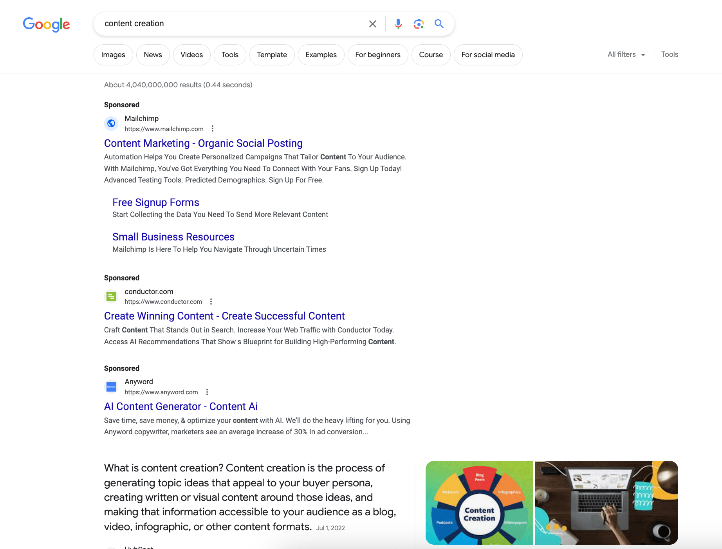The height and width of the screenshot is (549, 722).
Task: Select the Tools filter chip
Action: (x=230, y=55)
